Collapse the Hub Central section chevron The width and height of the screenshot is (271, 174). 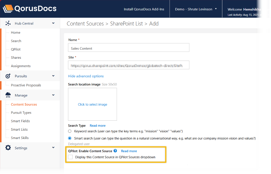(x=53, y=23)
